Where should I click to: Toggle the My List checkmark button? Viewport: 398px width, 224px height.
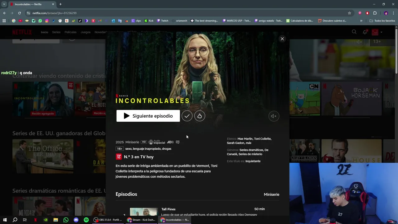[187, 116]
